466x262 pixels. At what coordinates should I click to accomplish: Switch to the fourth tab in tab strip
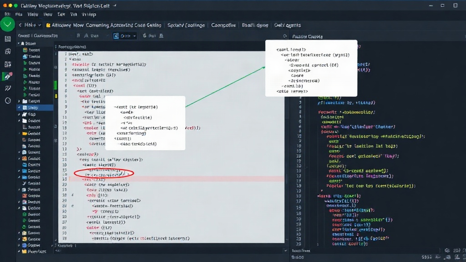255,25
